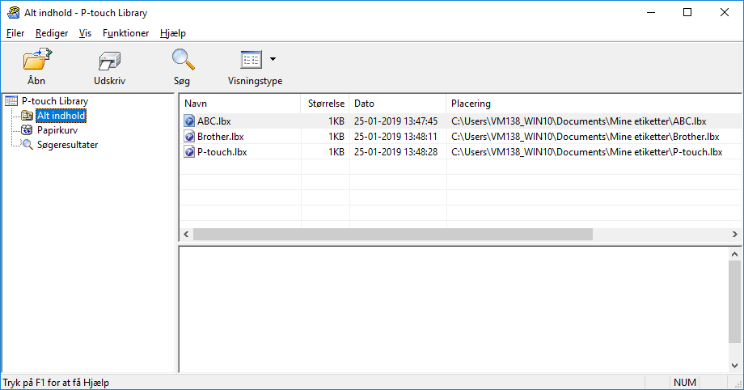This screenshot has height=390, width=744.
Task: Click the path ending in Mine etiketter\P-touch.lbx
Action: point(587,152)
